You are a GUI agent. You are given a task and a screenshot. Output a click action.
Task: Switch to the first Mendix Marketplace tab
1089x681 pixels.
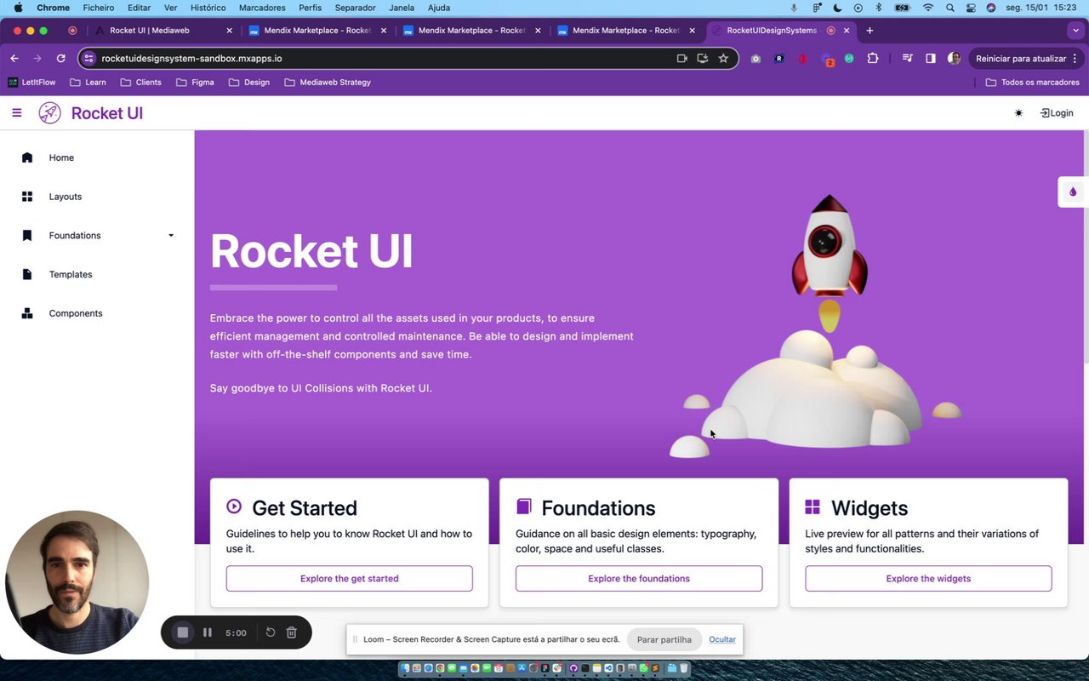pyautogui.click(x=317, y=31)
